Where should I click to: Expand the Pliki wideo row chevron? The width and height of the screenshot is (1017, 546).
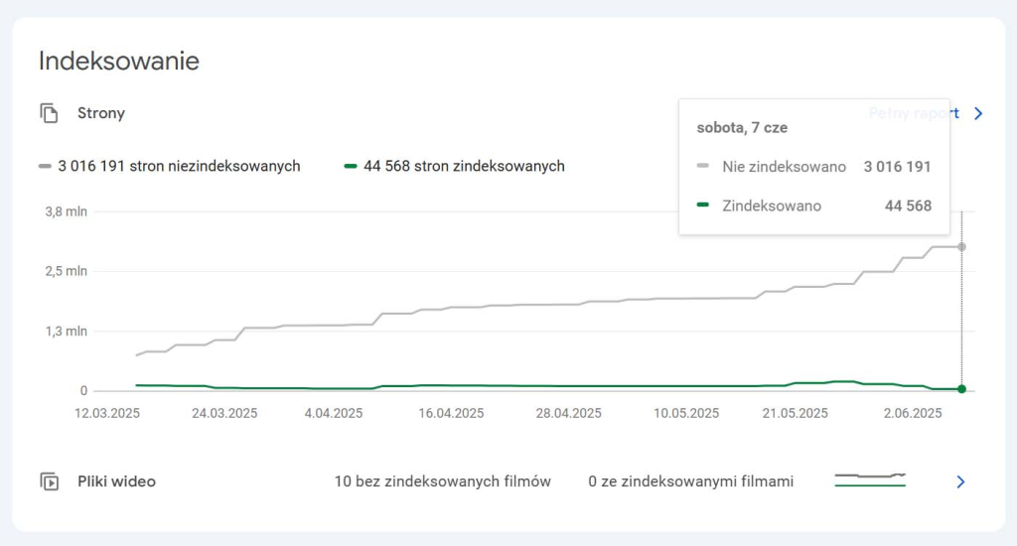960,481
